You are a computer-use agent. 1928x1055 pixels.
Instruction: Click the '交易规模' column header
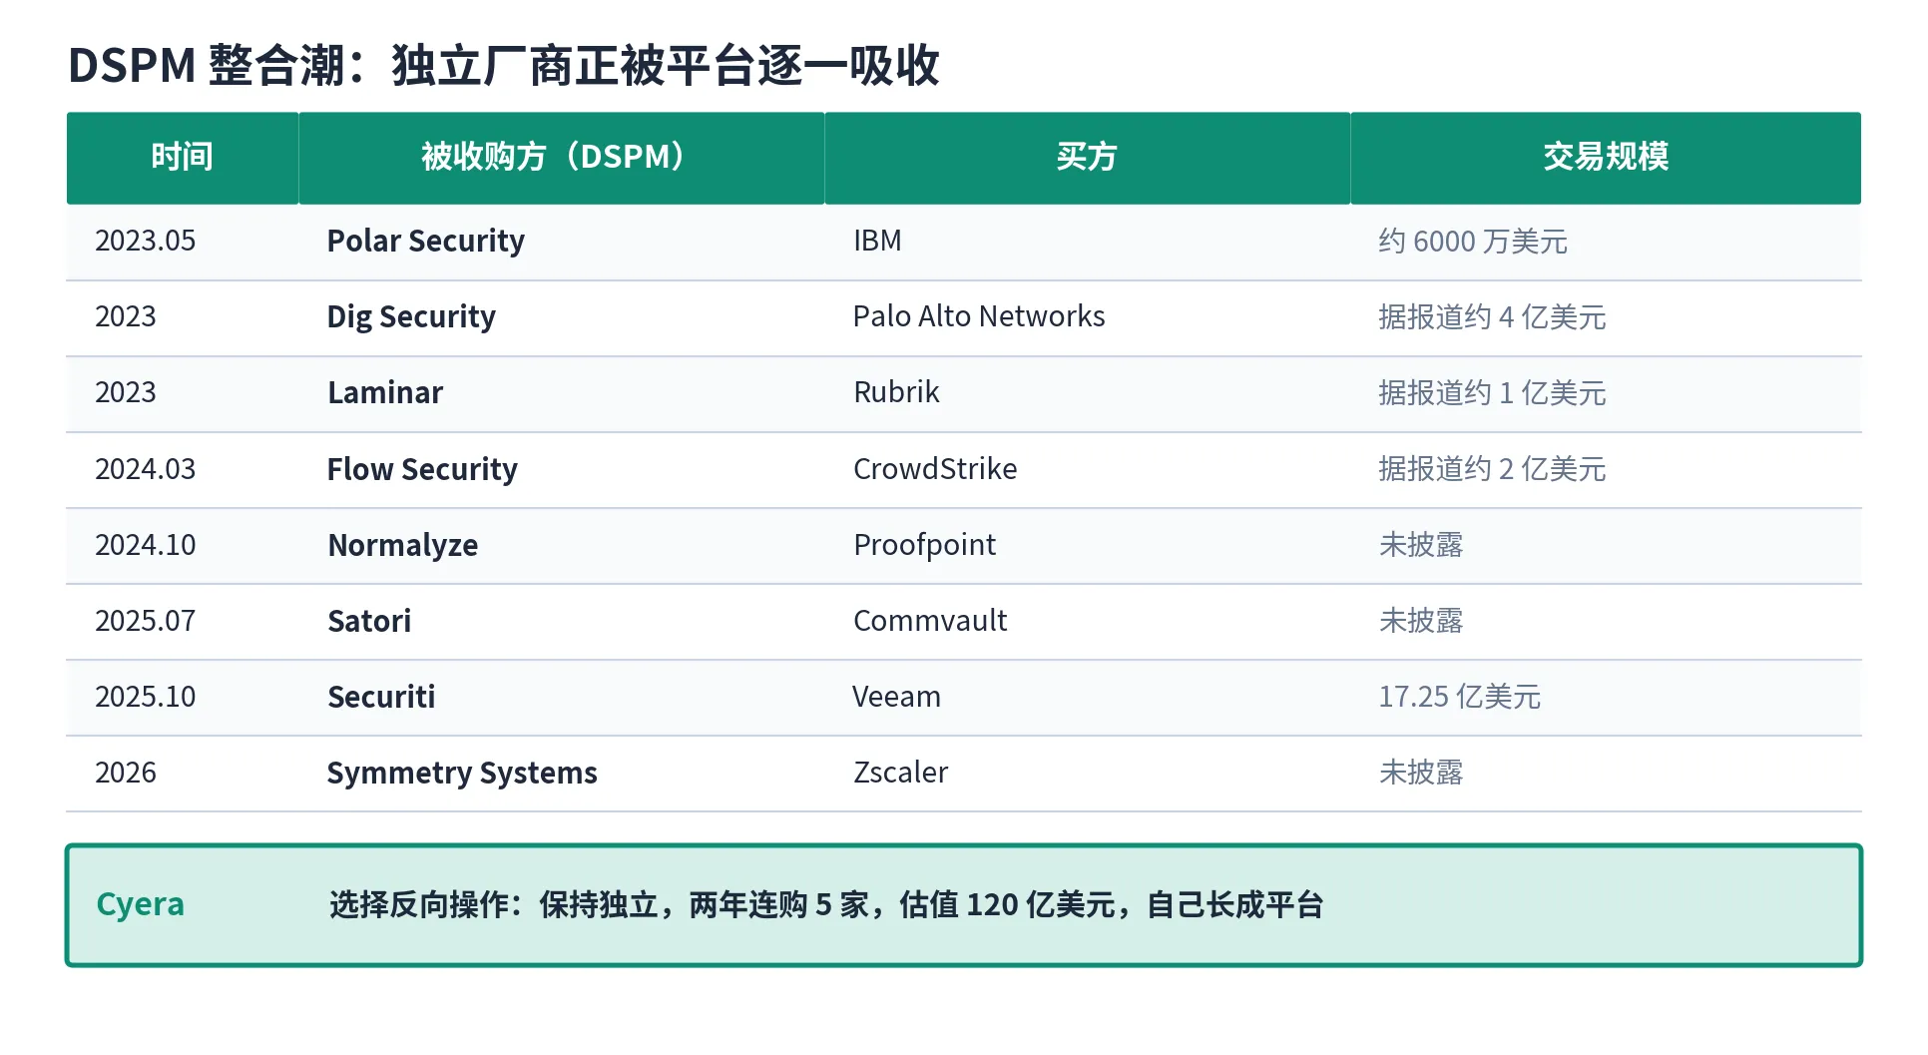coord(1606,158)
